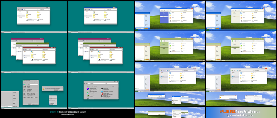Open Pictures folder in gray-titlebar Win98 explorer

[27, 17]
